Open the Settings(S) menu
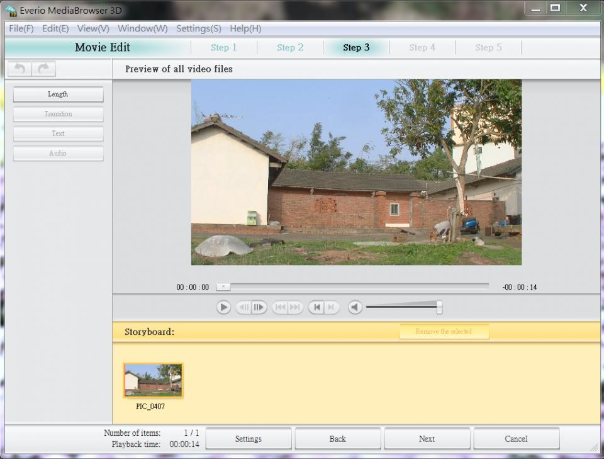Viewport: 604px width, 459px height. [198, 28]
